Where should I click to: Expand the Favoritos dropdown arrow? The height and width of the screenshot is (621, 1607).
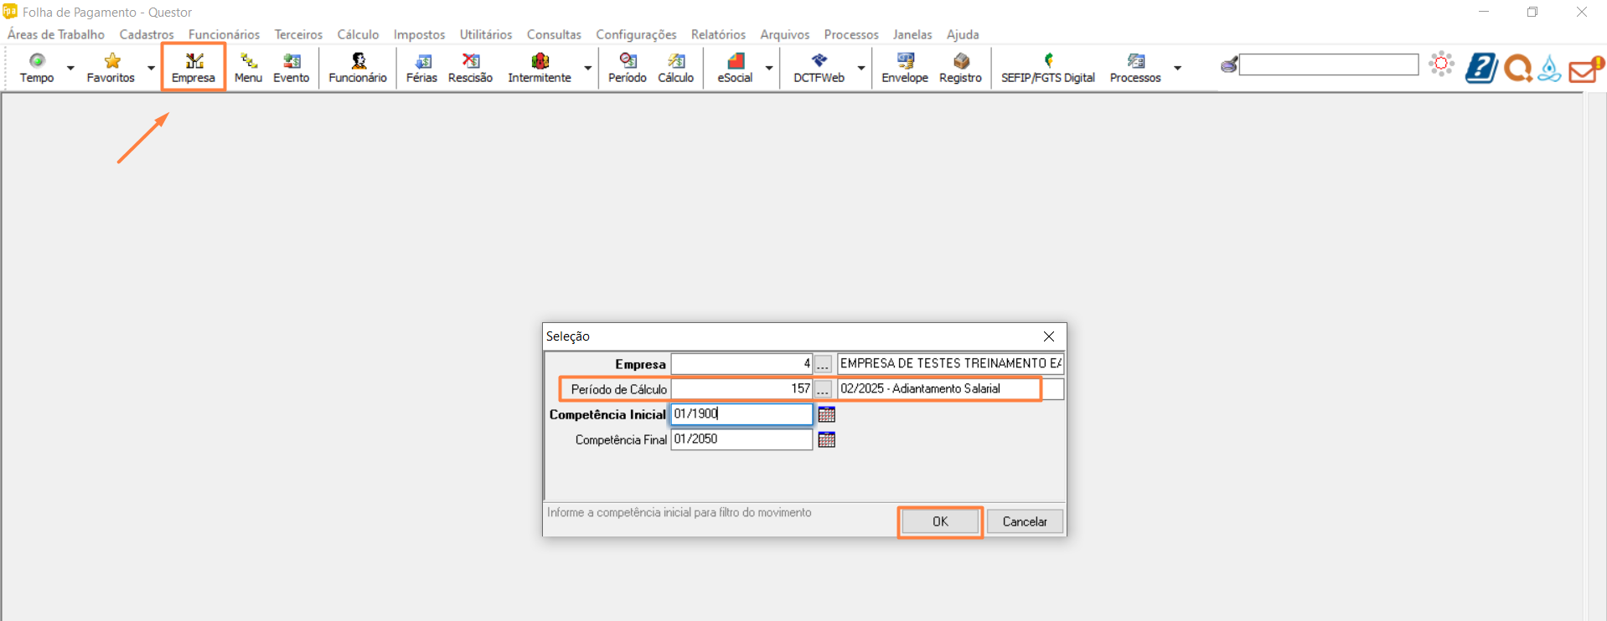(151, 68)
